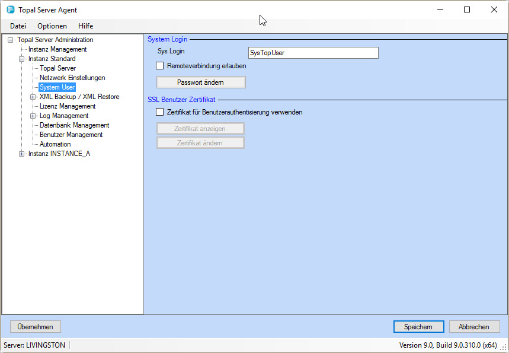This screenshot has width=509, height=353.
Task: Collapse the Instanz Standard tree node
Action: pos(22,59)
